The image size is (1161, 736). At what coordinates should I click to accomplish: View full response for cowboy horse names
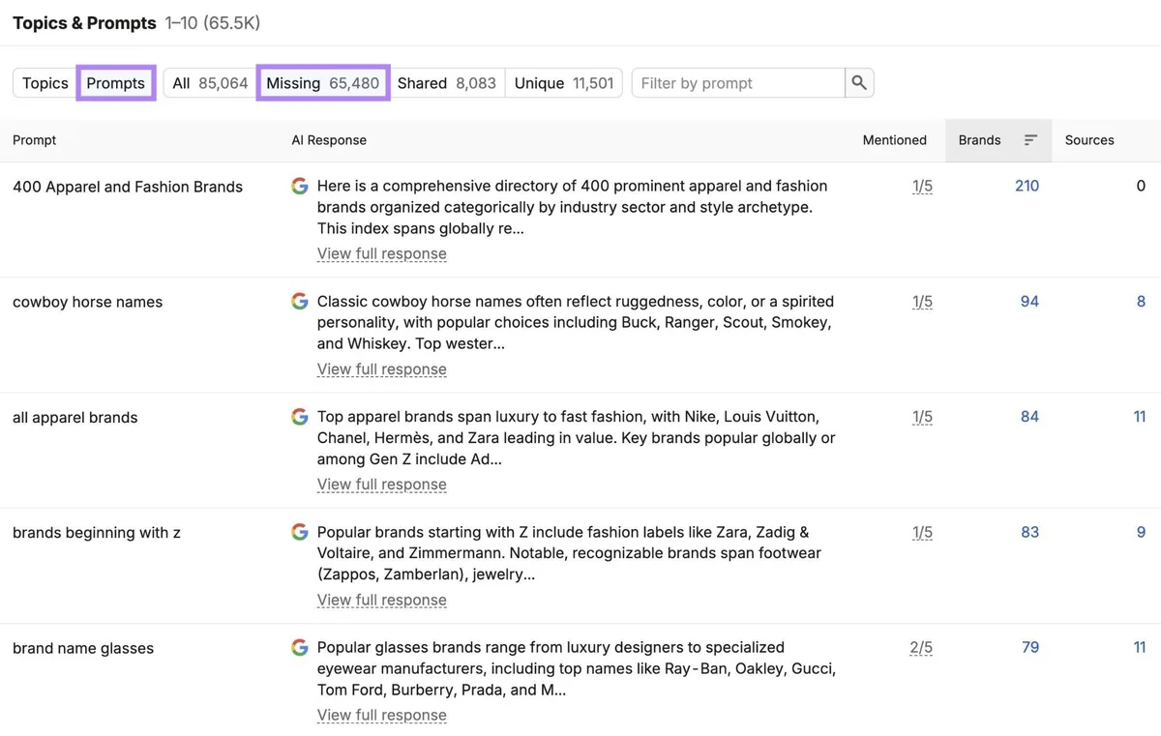pyautogui.click(x=382, y=369)
